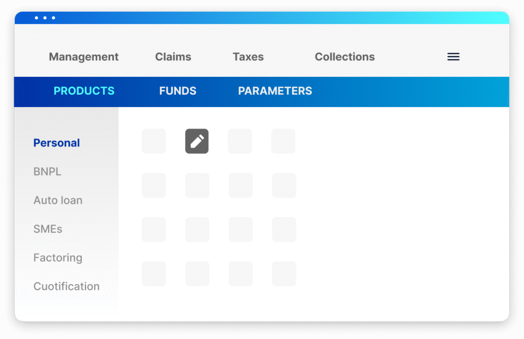The image size is (524, 339).
Task: Open the Claims menu item
Action: 173,57
